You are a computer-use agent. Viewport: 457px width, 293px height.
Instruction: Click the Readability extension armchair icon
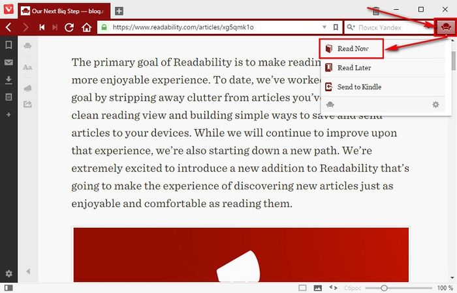pyautogui.click(x=445, y=27)
